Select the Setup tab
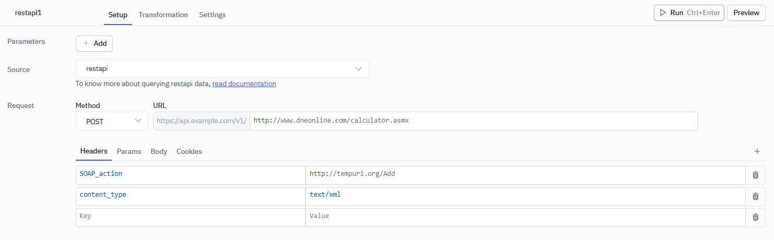 coord(118,15)
